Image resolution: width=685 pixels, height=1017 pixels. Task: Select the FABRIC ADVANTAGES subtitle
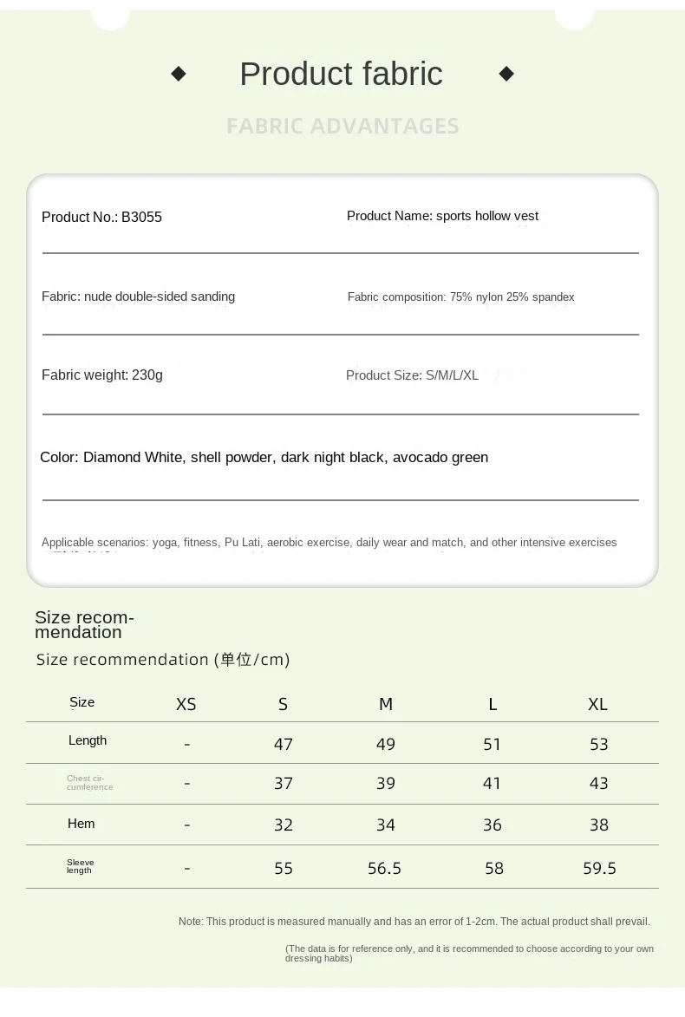click(x=342, y=127)
